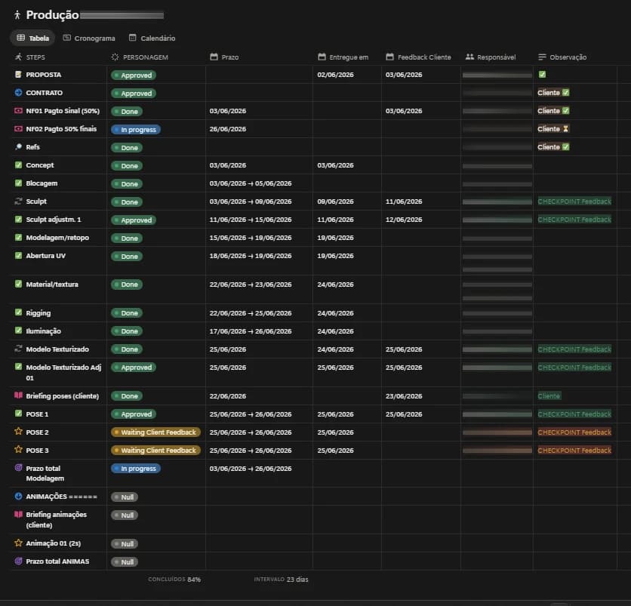Click the Prazo total ANIMAS target icon
This screenshot has width=631, height=606.
(18, 561)
